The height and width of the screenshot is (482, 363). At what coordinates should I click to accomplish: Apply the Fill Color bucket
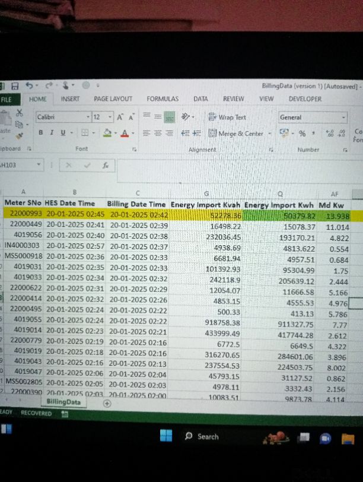(107, 133)
